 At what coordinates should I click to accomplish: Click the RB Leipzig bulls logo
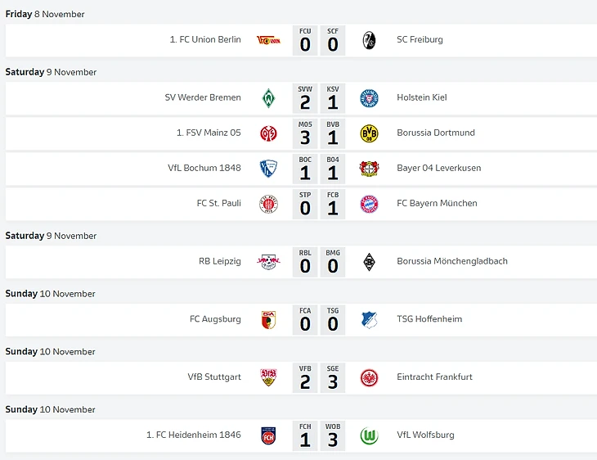click(268, 262)
